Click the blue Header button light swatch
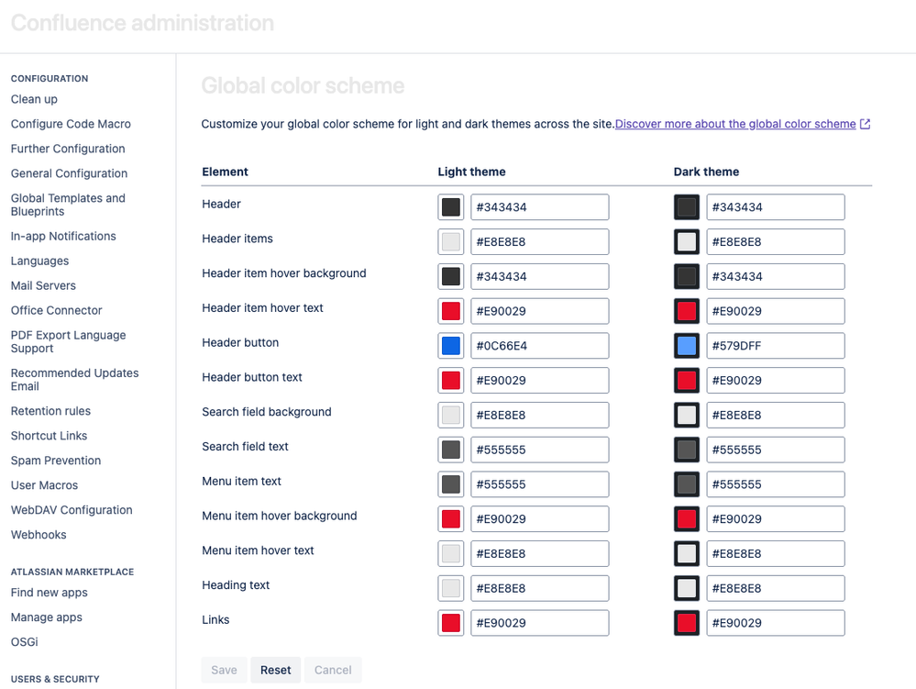The height and width of the screenshot is (689, 916). [x=450, y=345]
